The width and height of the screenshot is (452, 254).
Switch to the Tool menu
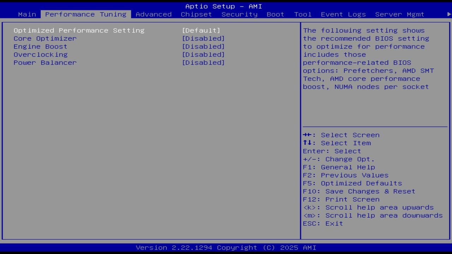coord(303,14)
